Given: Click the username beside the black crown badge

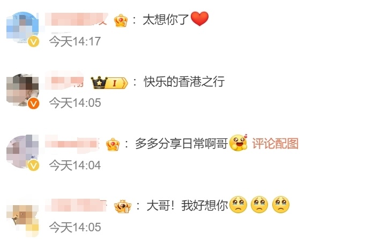Looking at the screenshot, I should point(64,80).
